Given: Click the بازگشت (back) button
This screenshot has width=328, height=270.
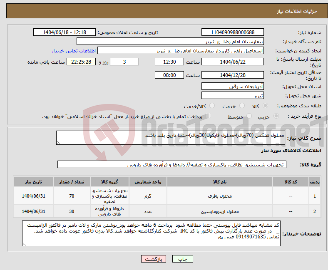Looking at the screenshot, I should 153,259.
